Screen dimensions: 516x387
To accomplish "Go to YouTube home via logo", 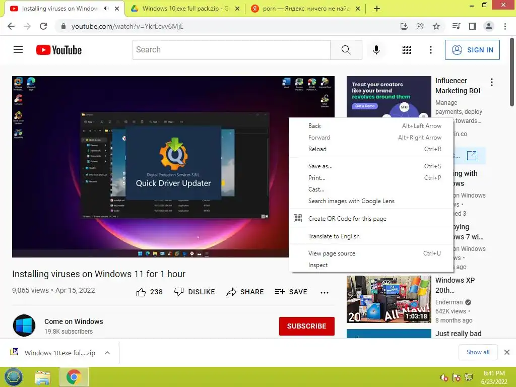I will 59,50.
